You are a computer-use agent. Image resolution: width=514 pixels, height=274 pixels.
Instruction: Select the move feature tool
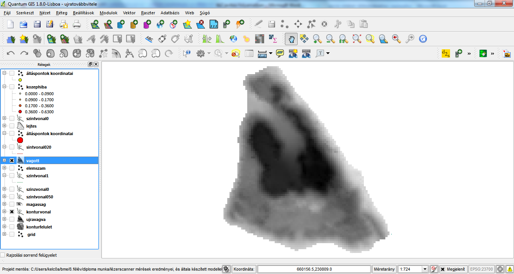(x=298, y=24)
